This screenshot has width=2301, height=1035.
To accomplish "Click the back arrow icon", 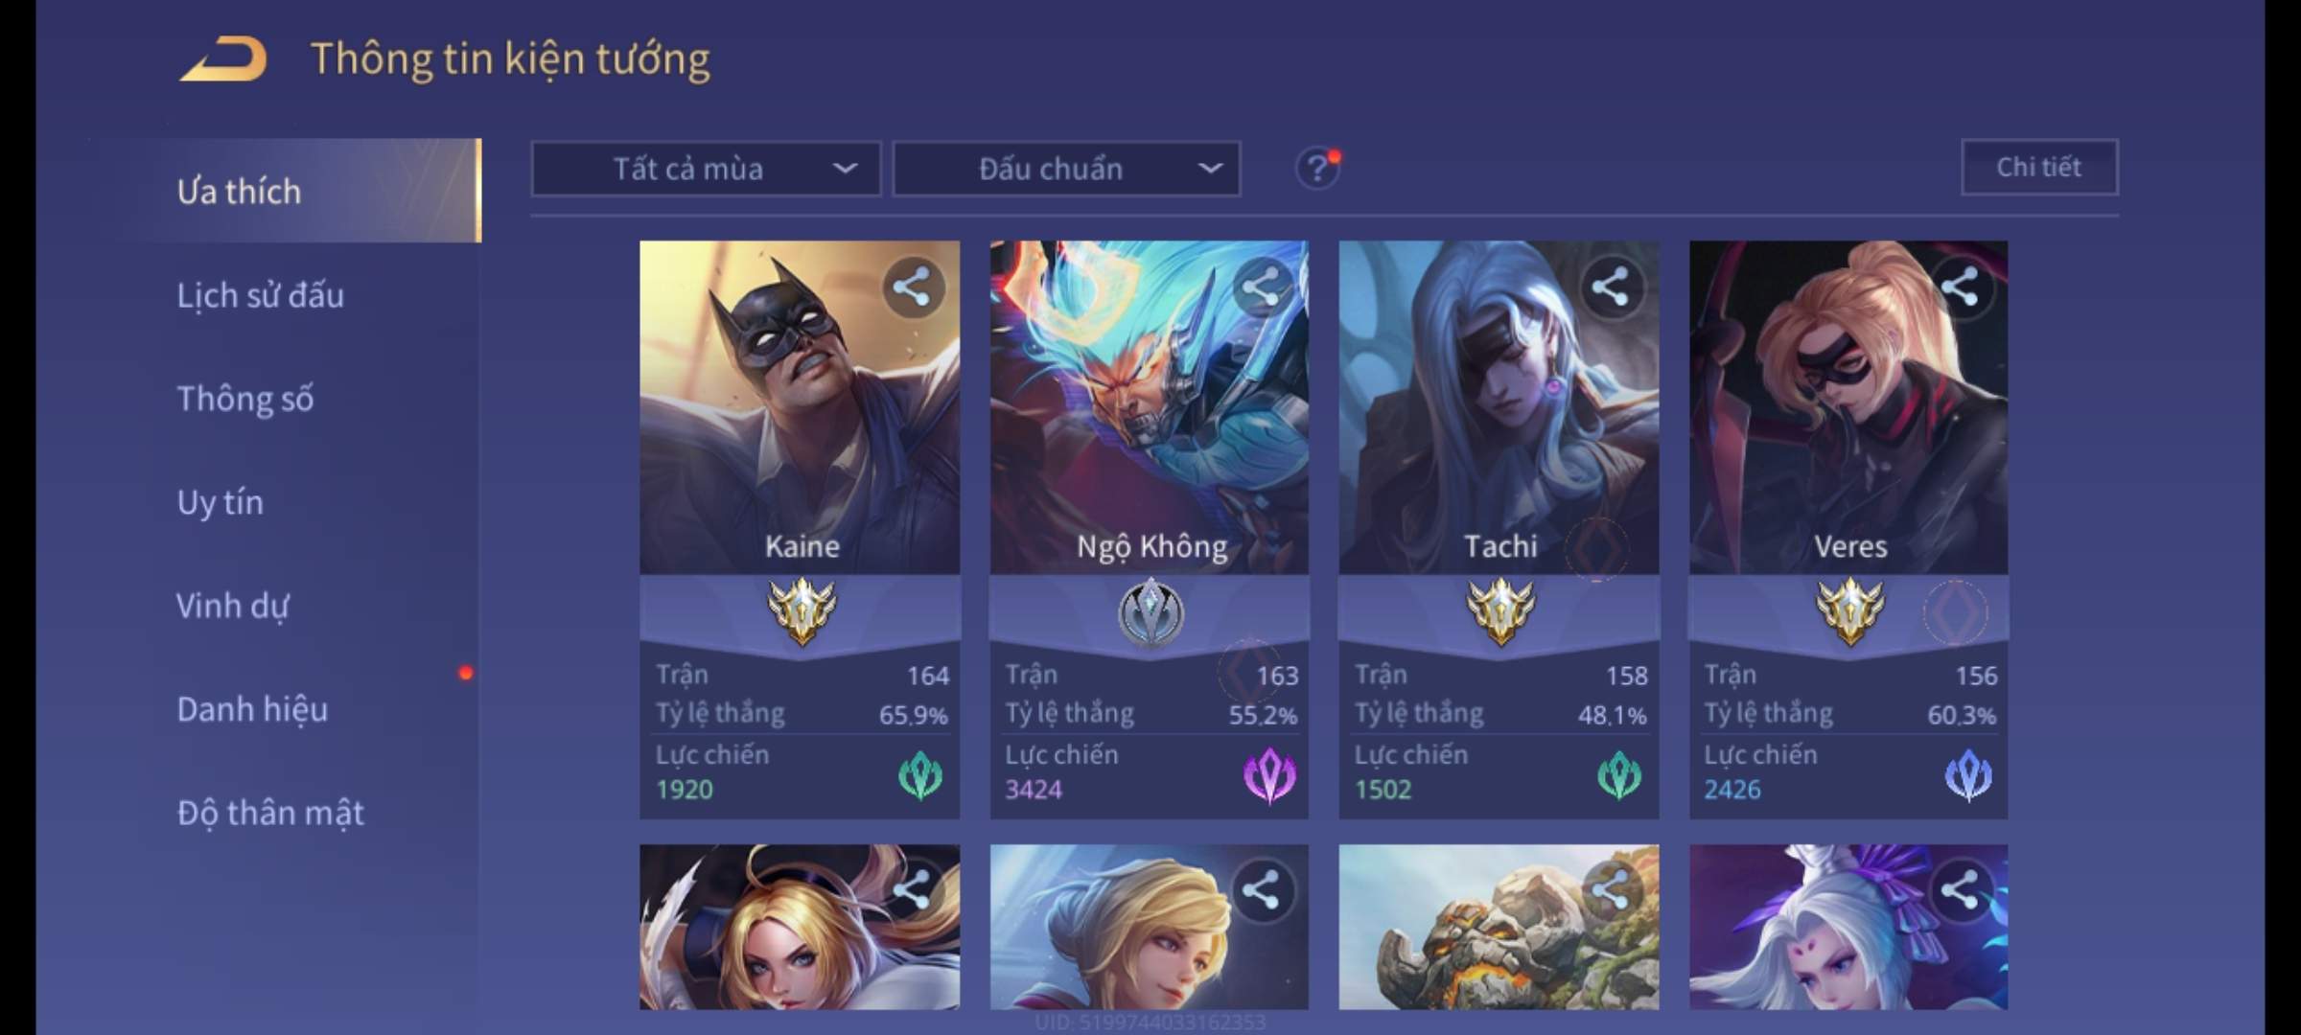I will [223, 58].
